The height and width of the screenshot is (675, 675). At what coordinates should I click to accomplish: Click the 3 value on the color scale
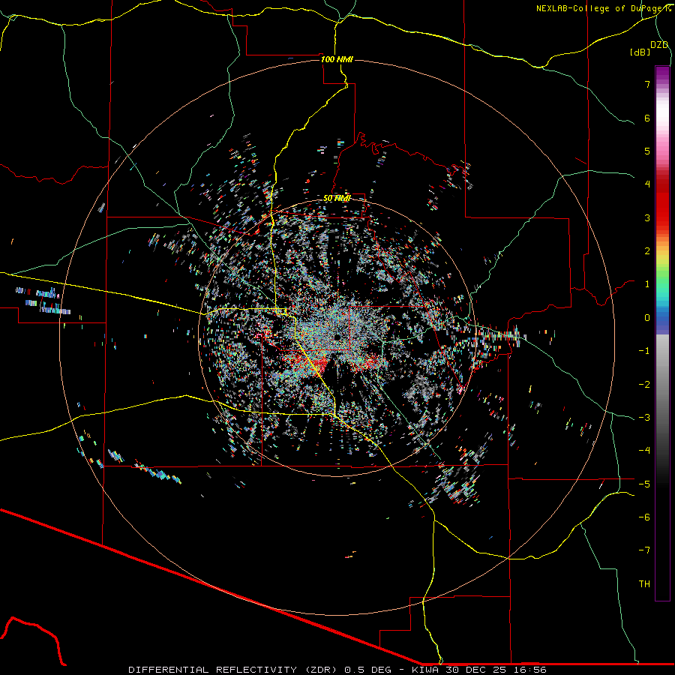click(647, 217)
